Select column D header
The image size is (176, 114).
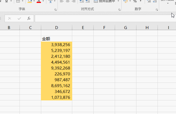[57, 28]
